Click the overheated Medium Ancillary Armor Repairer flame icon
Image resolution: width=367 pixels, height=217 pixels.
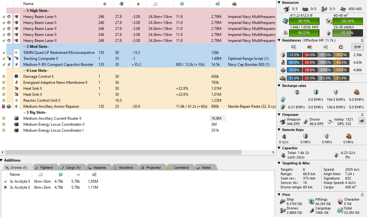[x=4, y=106]
